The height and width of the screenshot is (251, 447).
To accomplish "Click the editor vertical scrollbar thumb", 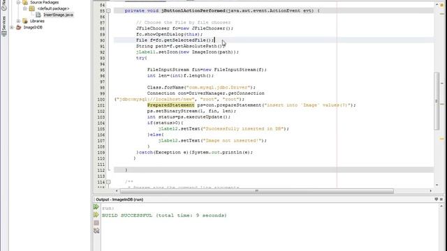I will [437, 101].
